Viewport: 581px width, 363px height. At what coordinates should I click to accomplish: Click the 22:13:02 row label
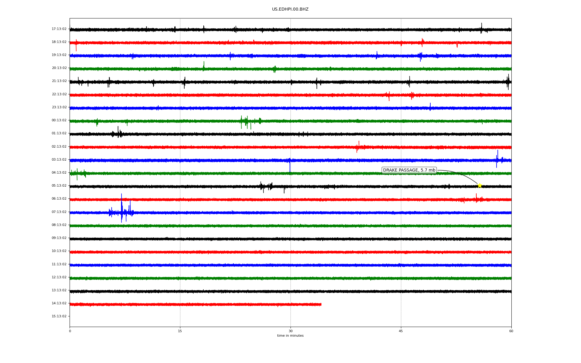[59, 94]
